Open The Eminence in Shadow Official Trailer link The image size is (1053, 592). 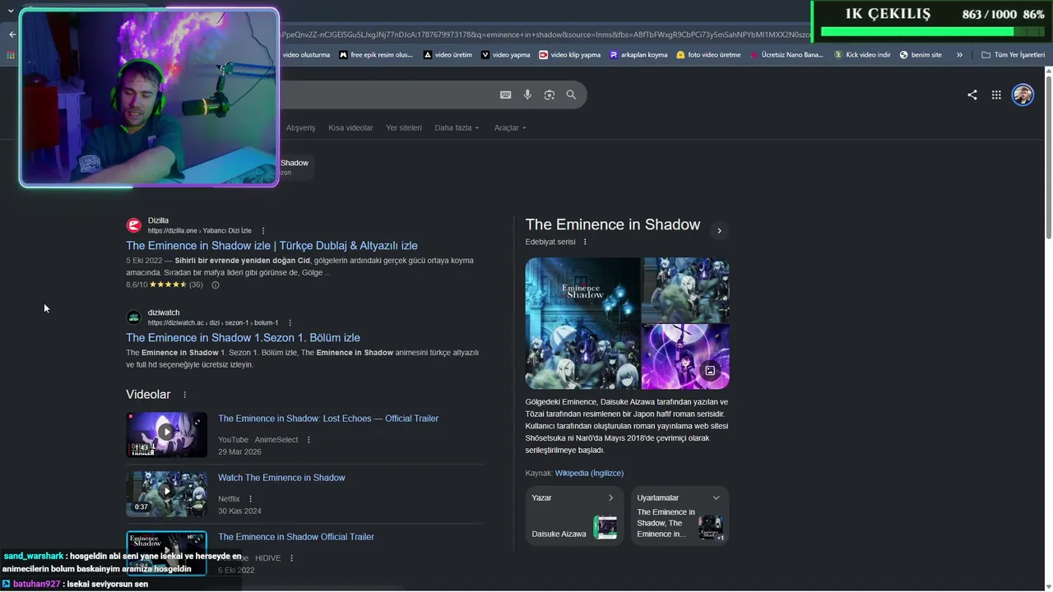click(296, 537)
